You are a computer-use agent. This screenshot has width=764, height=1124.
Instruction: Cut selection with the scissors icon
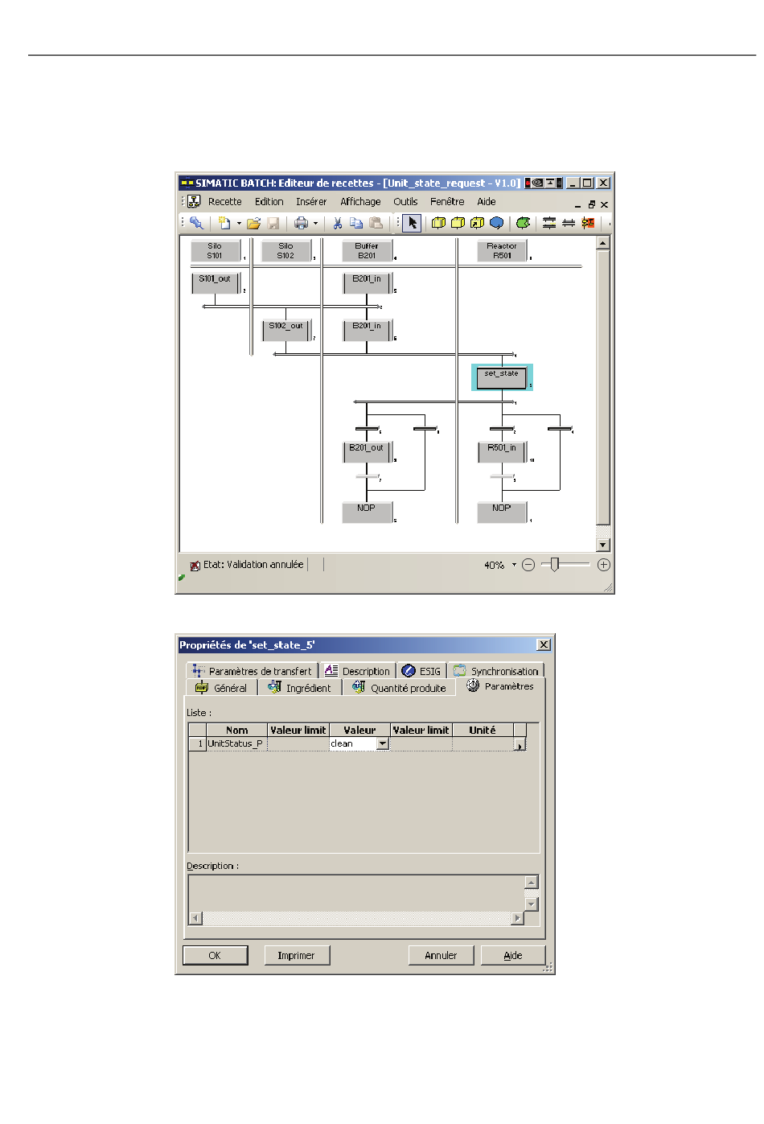(x=338, y=223)
